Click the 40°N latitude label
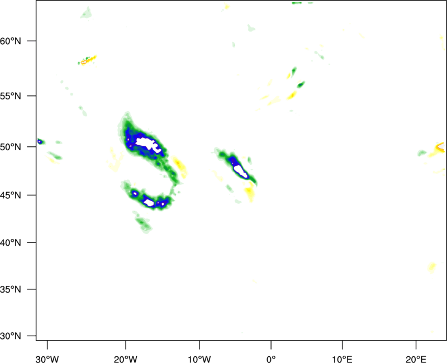The width and height of the screenshot is (447, 363). 11,243
